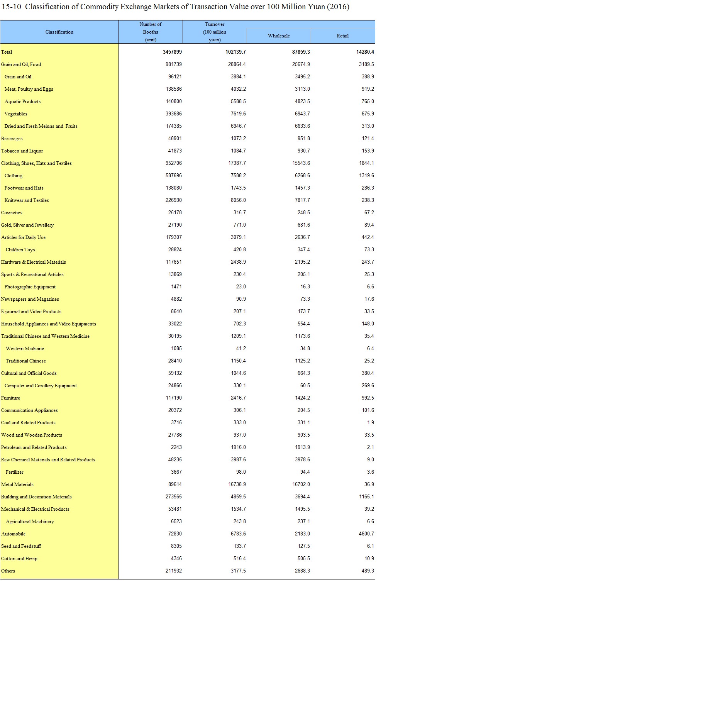Select the Number of Booths header
This screenshot has width=708, height=703.
point(151,32)
